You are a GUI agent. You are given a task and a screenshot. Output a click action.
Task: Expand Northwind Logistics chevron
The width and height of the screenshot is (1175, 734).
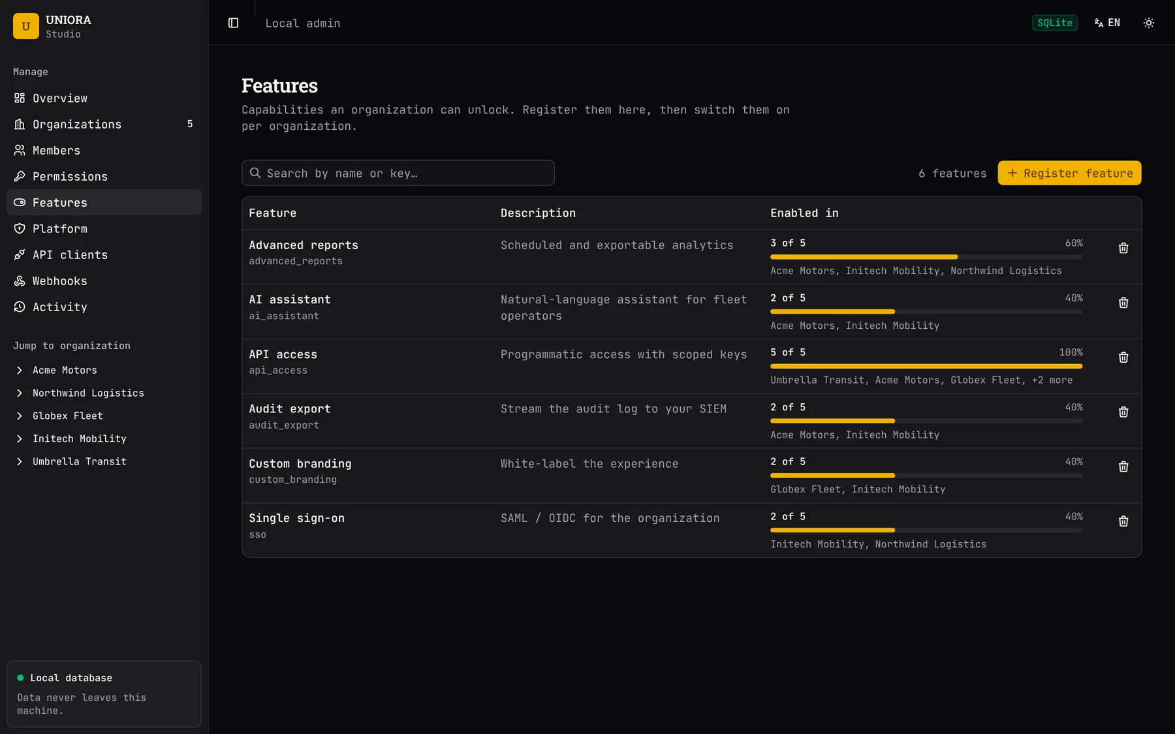pos(20,393)
